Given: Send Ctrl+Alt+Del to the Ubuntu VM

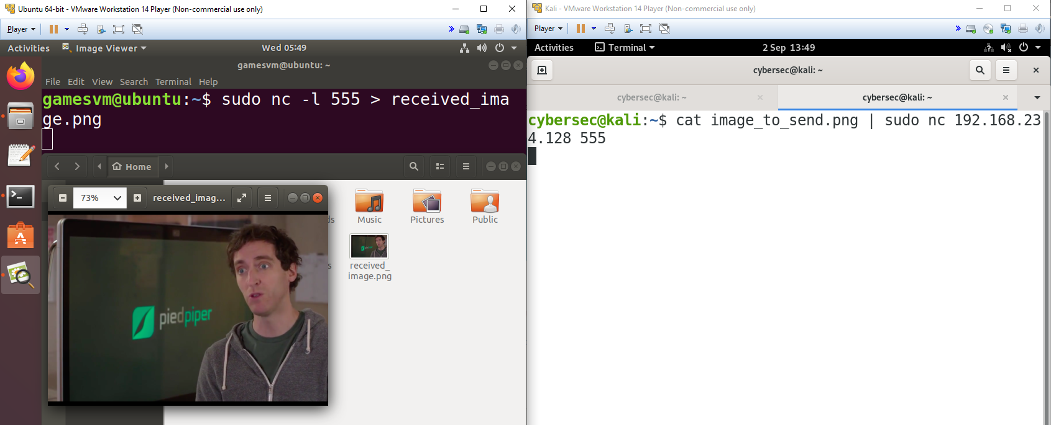Looking at the screenshot, I should 83,29.
